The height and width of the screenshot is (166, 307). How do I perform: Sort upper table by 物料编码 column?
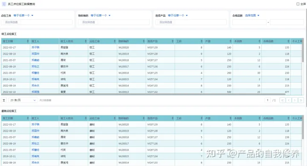tap(144, 41)
